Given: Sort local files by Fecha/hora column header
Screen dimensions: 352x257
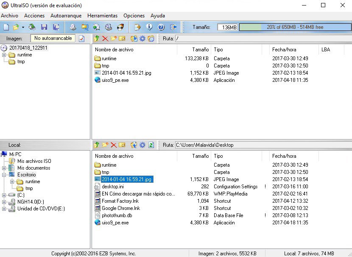Looking at the screenshot, I should [x=294, y=156].
